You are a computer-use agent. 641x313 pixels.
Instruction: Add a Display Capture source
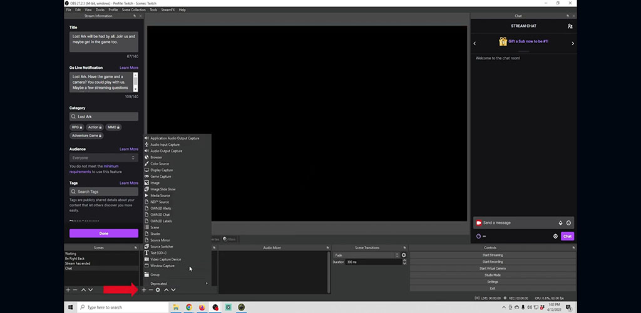(162, 170)
